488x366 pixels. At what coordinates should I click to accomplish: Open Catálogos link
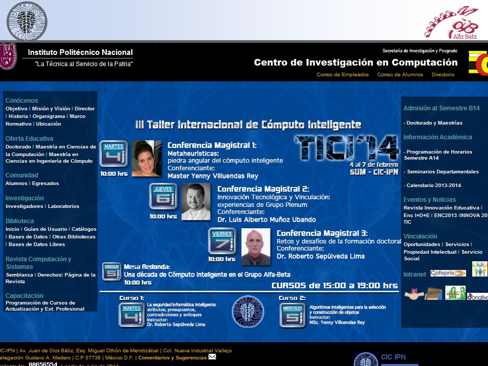click(84, 229)
